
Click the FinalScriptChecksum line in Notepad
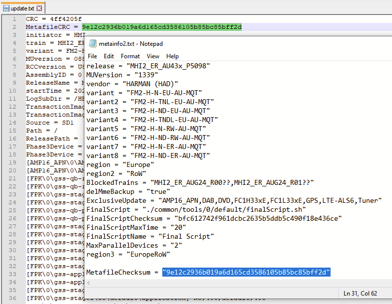point(214,218)
